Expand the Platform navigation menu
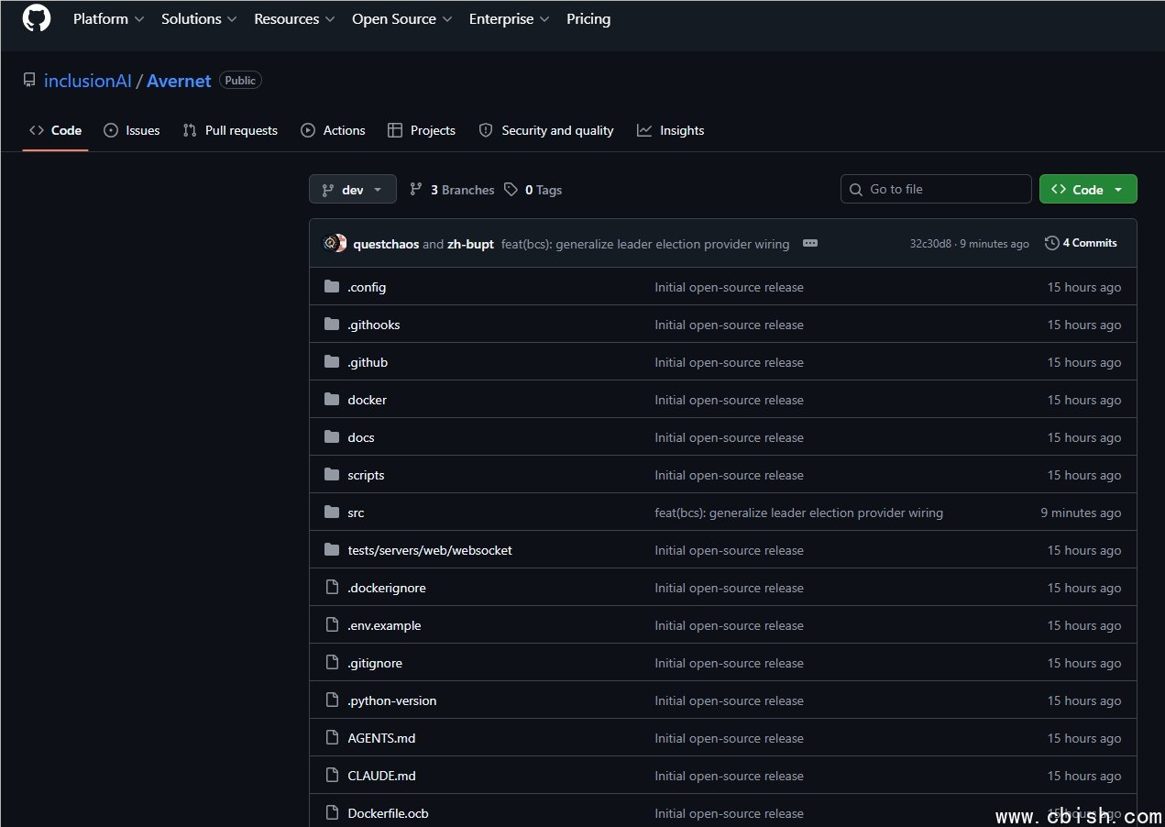The image size is (1165, 827). click(108, 18)
